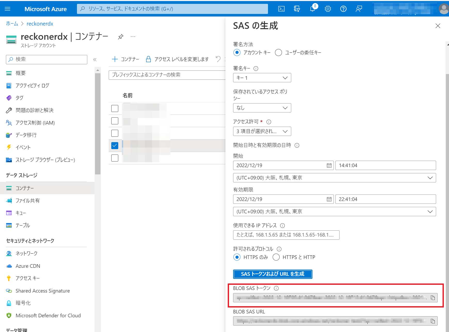The image size is (449, 332).
Task: Generate the SAS token and URL
Action: (x=273, y=274)
